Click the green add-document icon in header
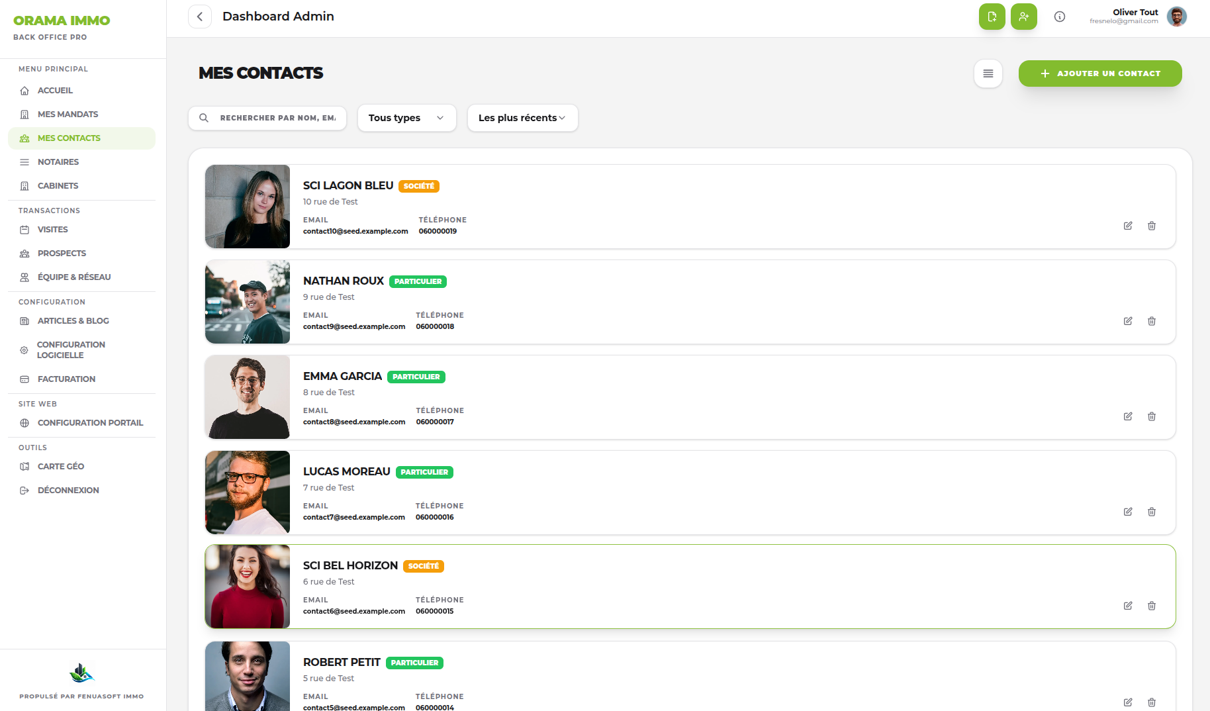 click(x=992, y=17)
